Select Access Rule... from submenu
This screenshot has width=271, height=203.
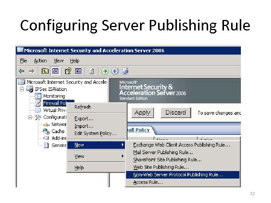(x=183, y=182)
